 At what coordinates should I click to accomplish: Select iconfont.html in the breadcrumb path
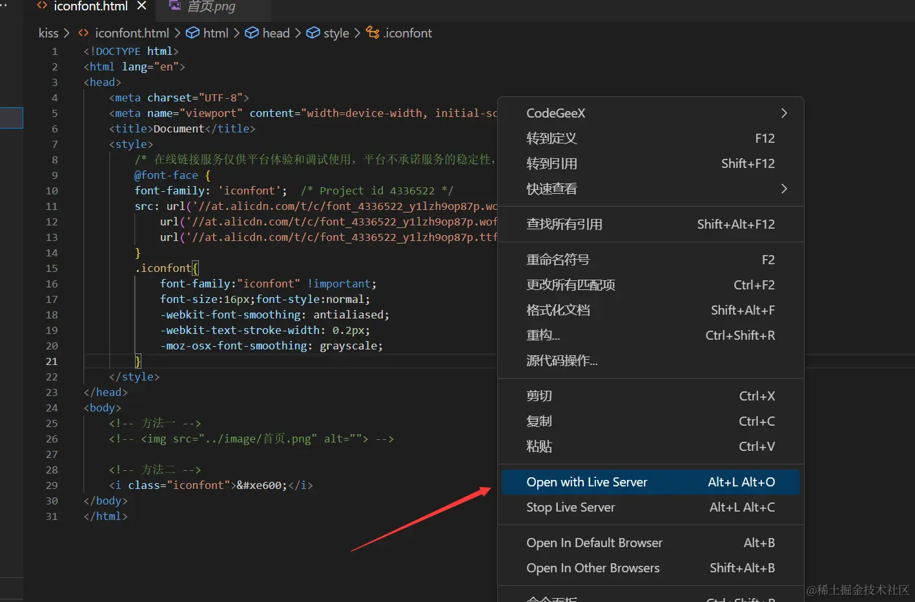(x=132, y=33)
